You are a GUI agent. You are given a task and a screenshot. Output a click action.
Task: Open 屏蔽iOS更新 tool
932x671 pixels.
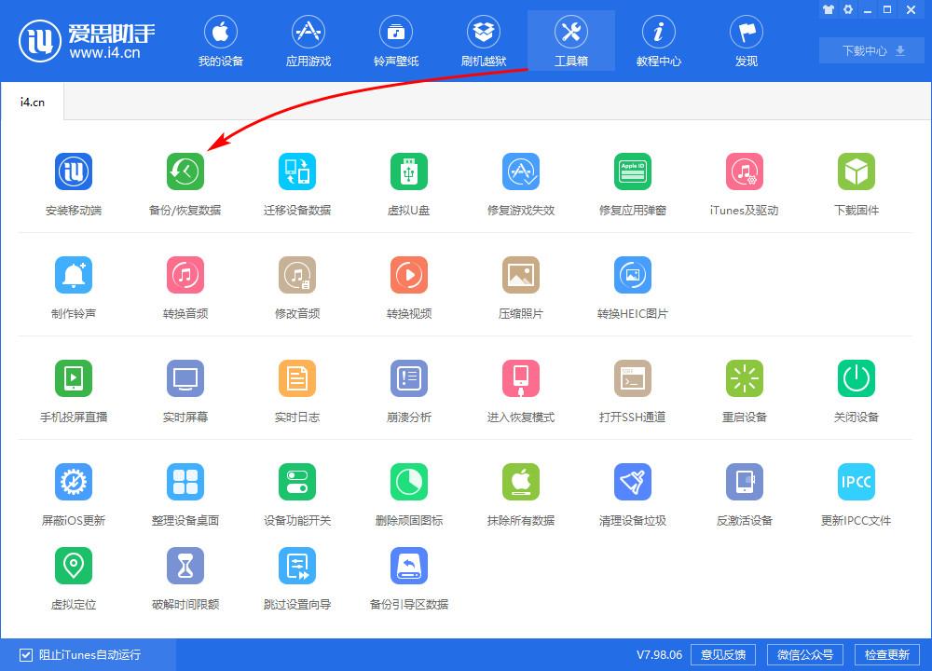tap(74, 482)
